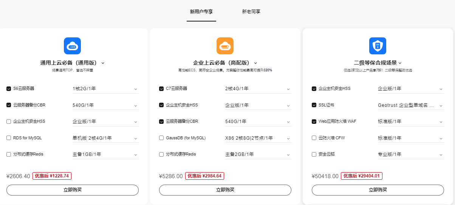Click 立即购买 under ¥29404.01 price
This screenshot has width=455, height=205.
click(x=378, y=190)
